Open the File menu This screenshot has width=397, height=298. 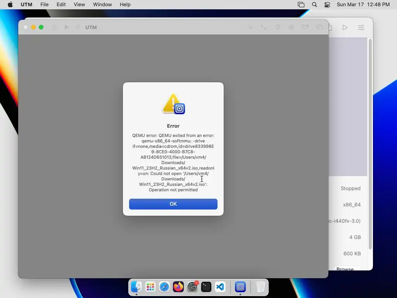44,5
